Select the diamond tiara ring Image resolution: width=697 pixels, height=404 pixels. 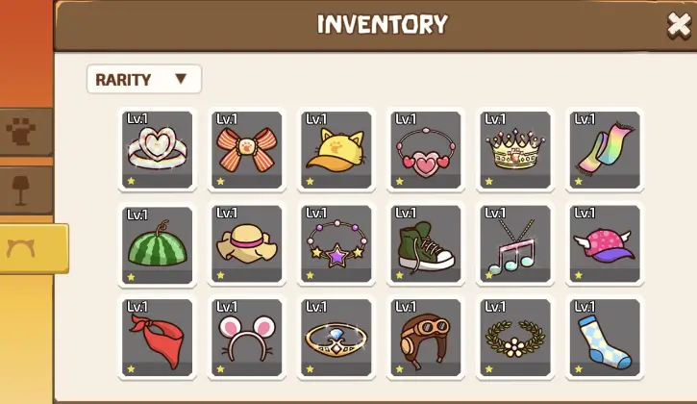pos(336,338)
